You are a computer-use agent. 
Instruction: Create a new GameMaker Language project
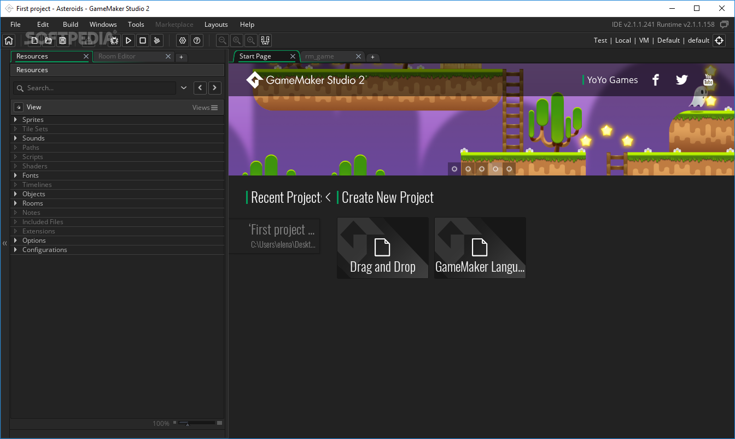480,248
